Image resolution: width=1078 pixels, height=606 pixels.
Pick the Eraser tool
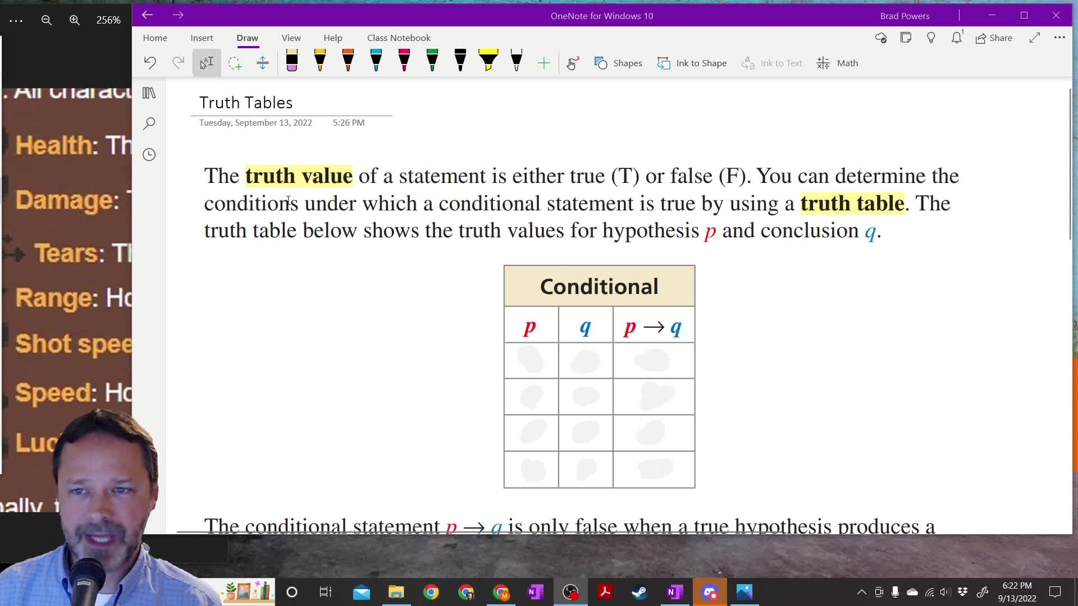(x=292, y=61)
